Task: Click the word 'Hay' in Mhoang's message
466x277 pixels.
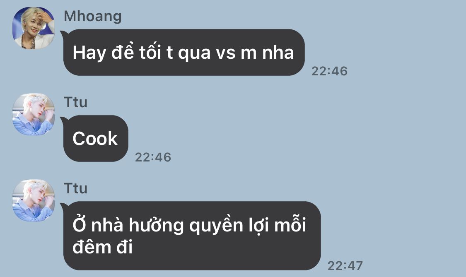Action: tap(89, 53)
